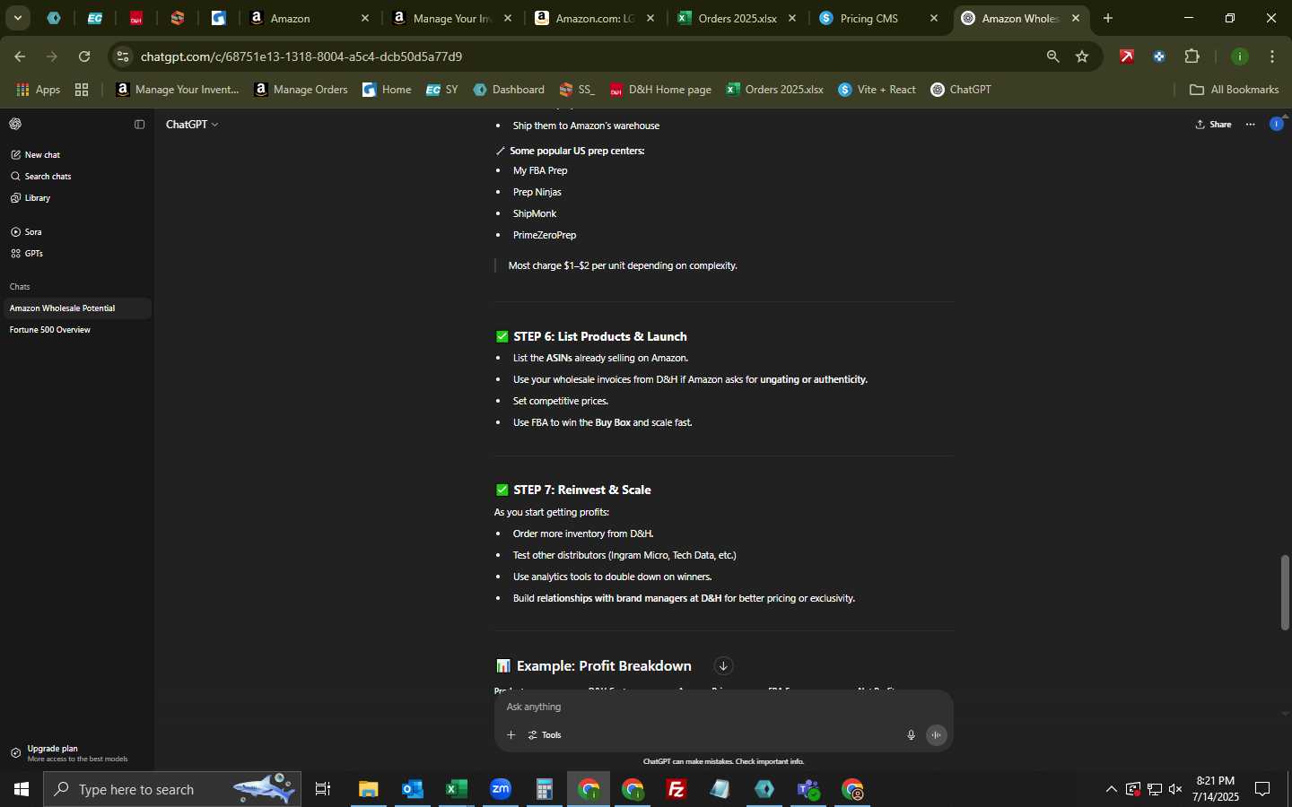Open the Apps bookmark
The image size is (1292, 807).
click(38, 90)
